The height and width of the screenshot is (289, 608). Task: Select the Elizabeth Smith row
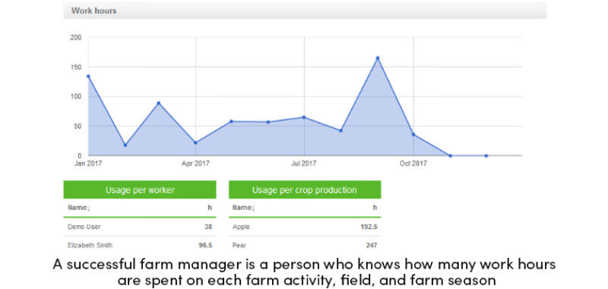pos(140,245)
